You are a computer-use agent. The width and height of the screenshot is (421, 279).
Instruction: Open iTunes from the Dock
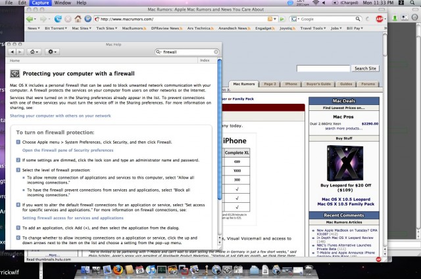click(x=151, y=270)
